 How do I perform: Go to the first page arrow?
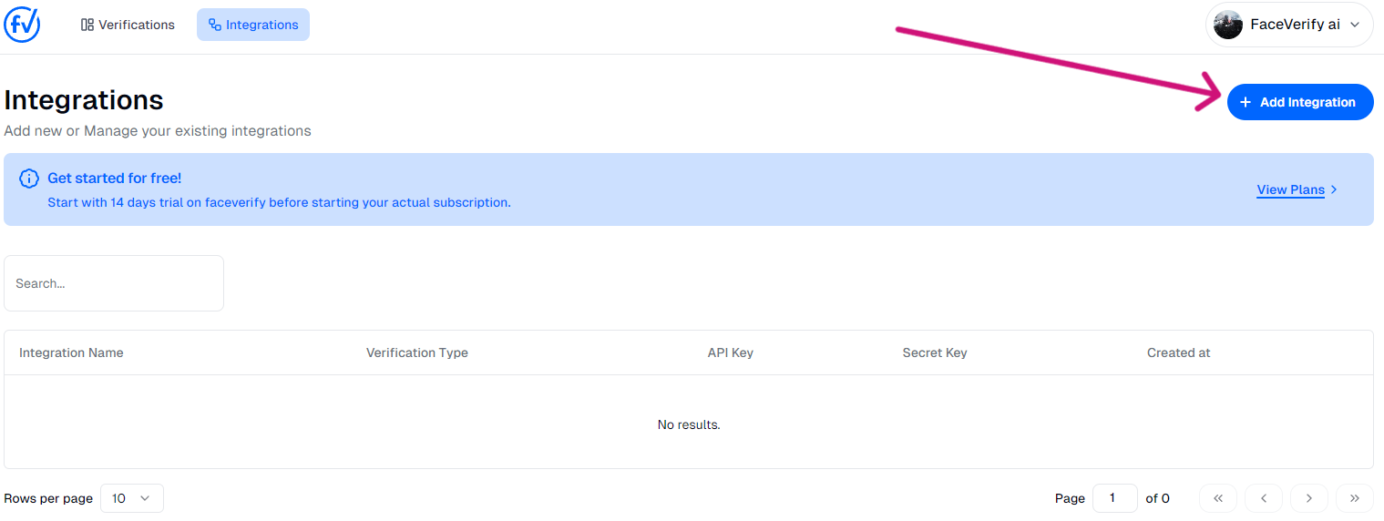(x=1218, y=498)
